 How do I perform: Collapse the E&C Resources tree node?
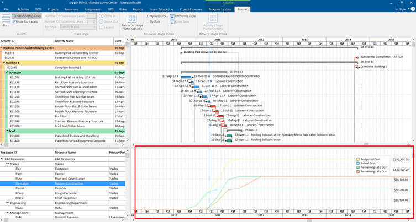pyautogui.click(x=2, y=159)
